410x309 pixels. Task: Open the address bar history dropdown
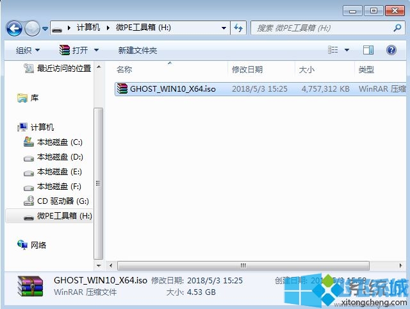coord(224,28)
